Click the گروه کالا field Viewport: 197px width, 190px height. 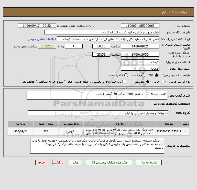click(x=98, y=113)
